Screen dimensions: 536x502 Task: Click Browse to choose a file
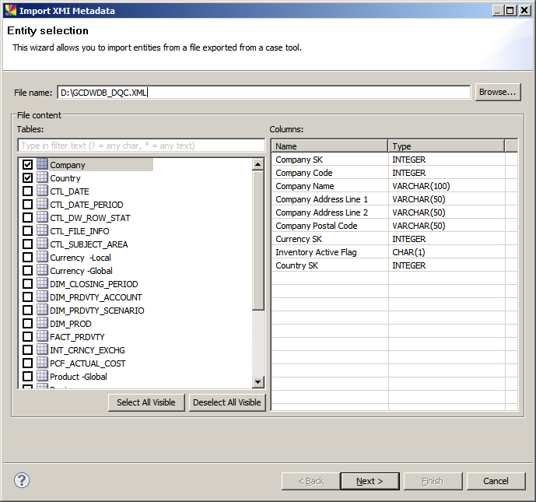(x=497, y=92)
